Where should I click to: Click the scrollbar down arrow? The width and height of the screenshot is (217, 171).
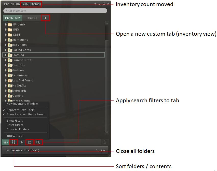pos(107,133)
